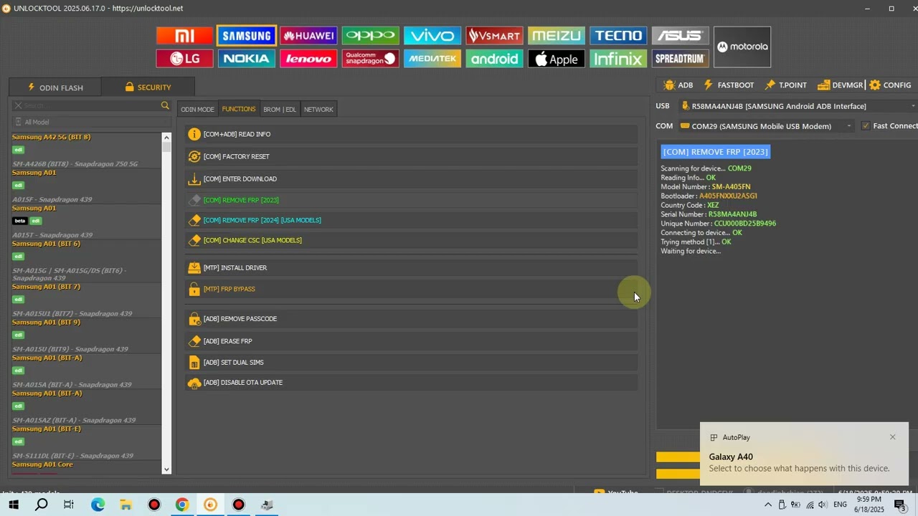This screenshot has width=918, height=516.
Task: Run [COM] REMOVE FRP [2023]
Action: [x=411, y=200]
